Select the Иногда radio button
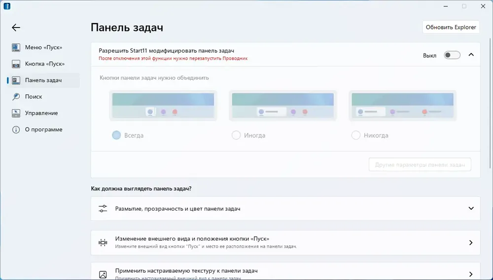The image size is (493, 280). click(x=236, y=135)
